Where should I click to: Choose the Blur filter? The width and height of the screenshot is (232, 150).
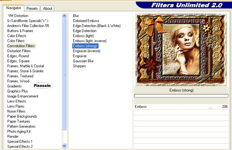pos(76,16)
